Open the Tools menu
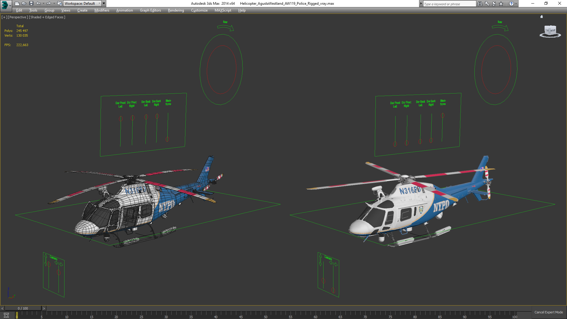This screenshot has width=567, height=319. click(33, 10)
